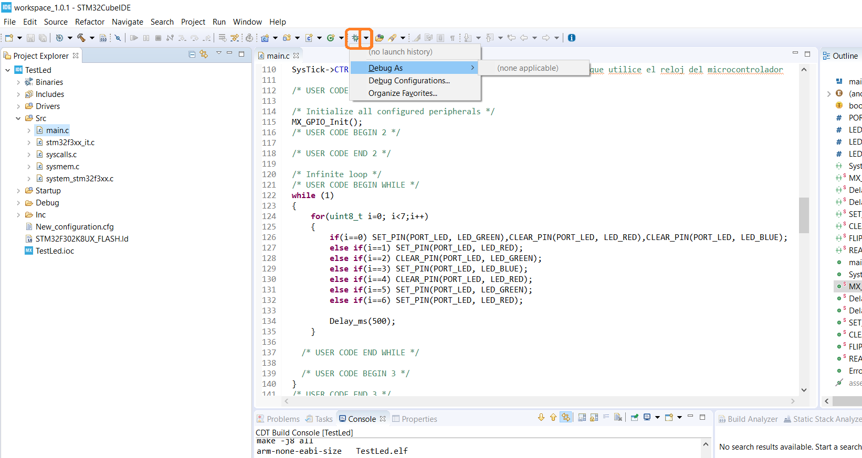Select syscalls.c file
The image size is (862, 458).
pyautogui.click(x=61, y=155)
